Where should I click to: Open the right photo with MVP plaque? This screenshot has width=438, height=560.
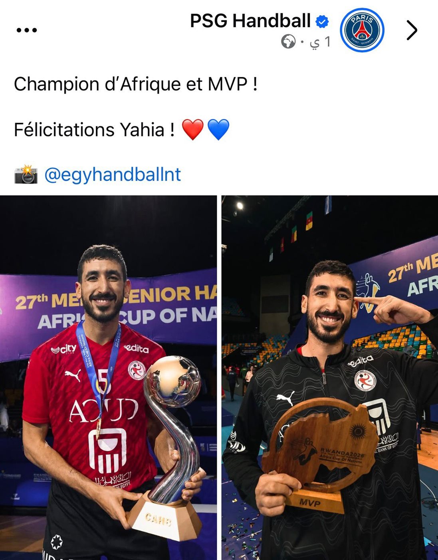pyautogui.click(x=330, y=378)
